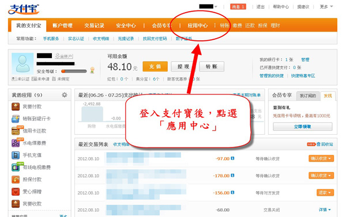This screenshot has width=346, height=217.
Task: Open the 手机充值 app icon
Action: click(16, 155)
